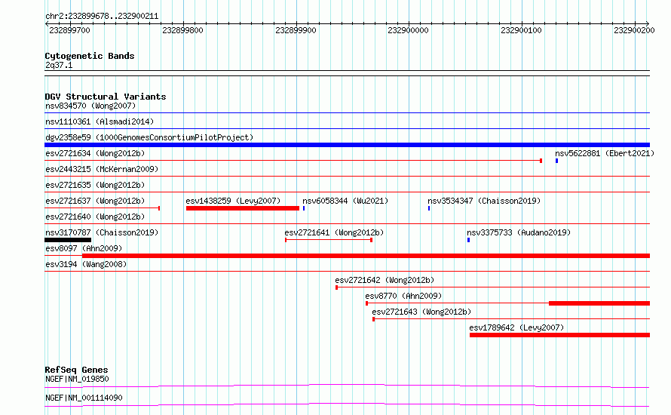671x415 pixels.
Task: Click the nsv5622881 (Ebert2021) label
Action: click(605, 153)
